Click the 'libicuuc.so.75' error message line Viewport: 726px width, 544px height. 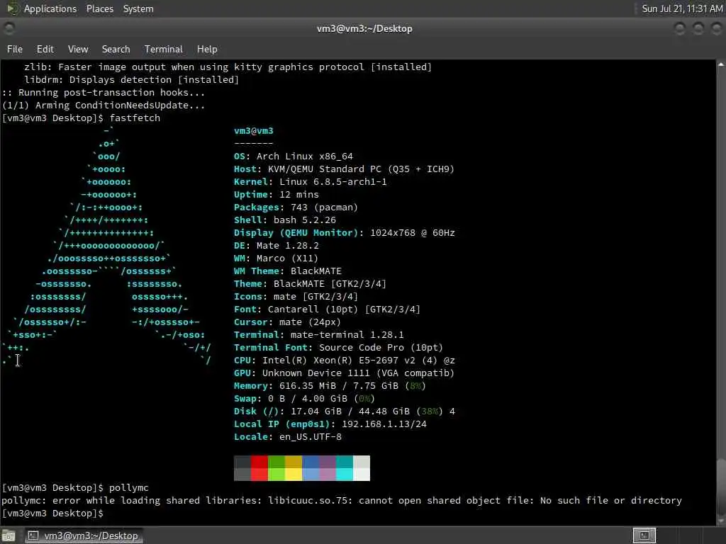click(342, 501)
